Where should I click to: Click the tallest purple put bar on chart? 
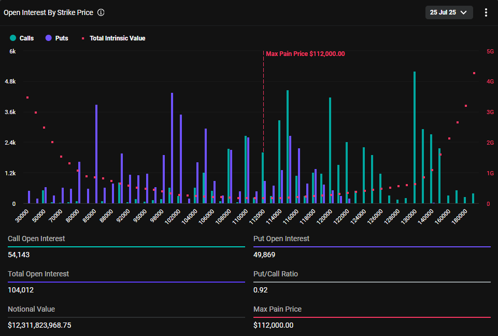tap(172, 148)
